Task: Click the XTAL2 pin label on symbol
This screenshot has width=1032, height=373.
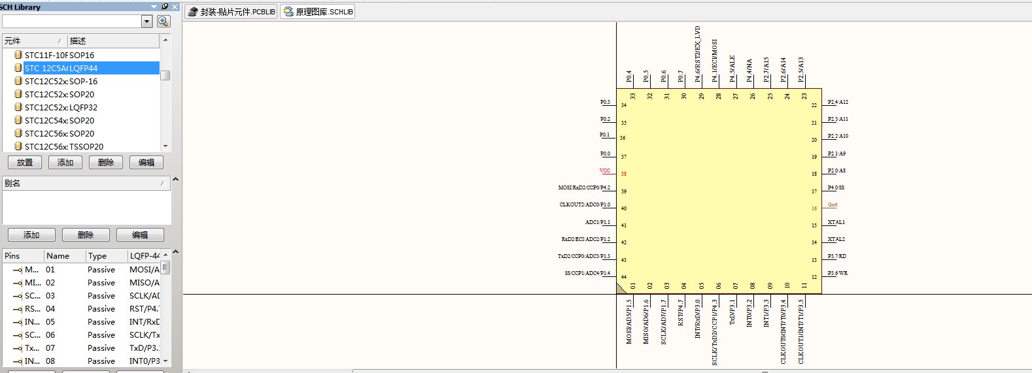Action: pos(836,239)
